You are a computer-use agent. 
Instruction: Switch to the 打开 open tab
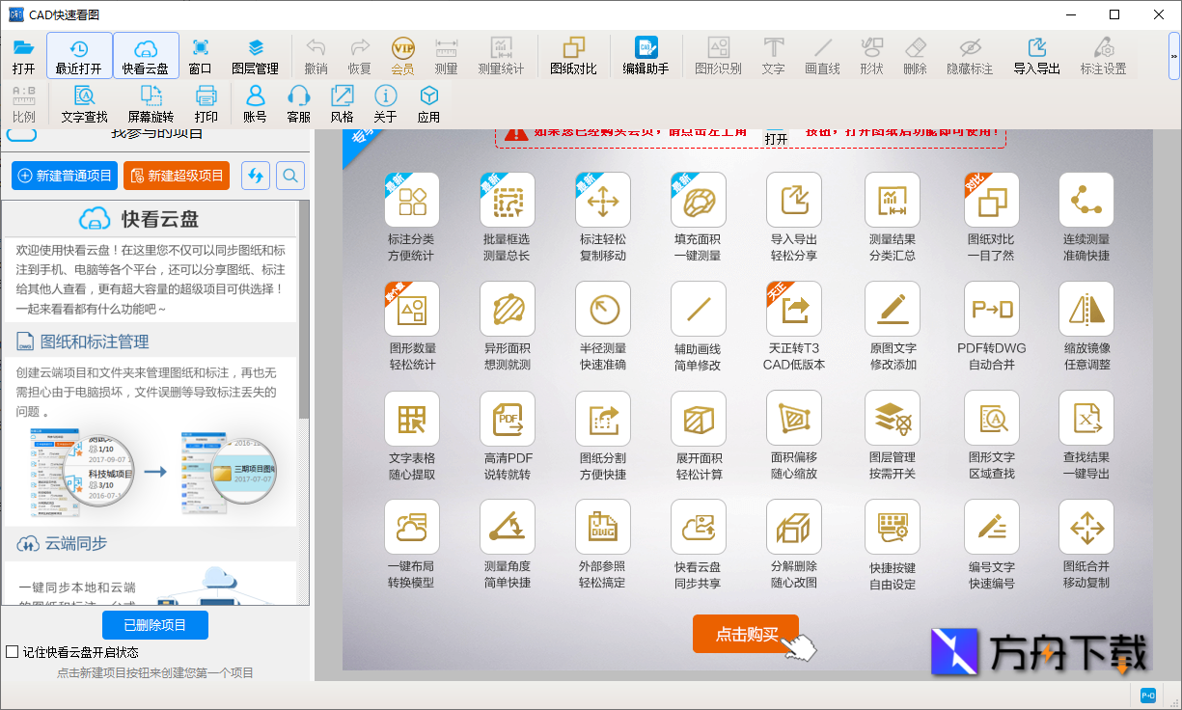(23, 55)
